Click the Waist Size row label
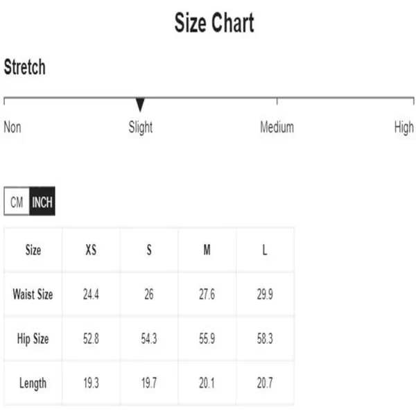Viewport: 416px width, 416px height. [x=33, y=294]
